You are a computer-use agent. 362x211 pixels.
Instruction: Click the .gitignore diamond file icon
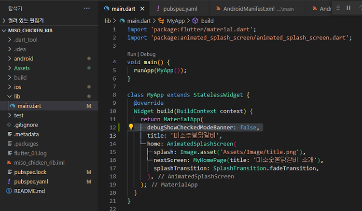tap(9, 125)
